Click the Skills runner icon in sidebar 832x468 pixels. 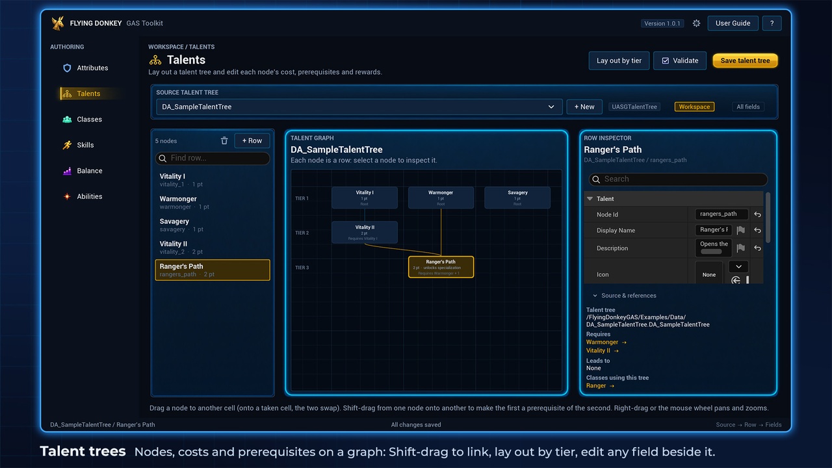pos(67,145)
